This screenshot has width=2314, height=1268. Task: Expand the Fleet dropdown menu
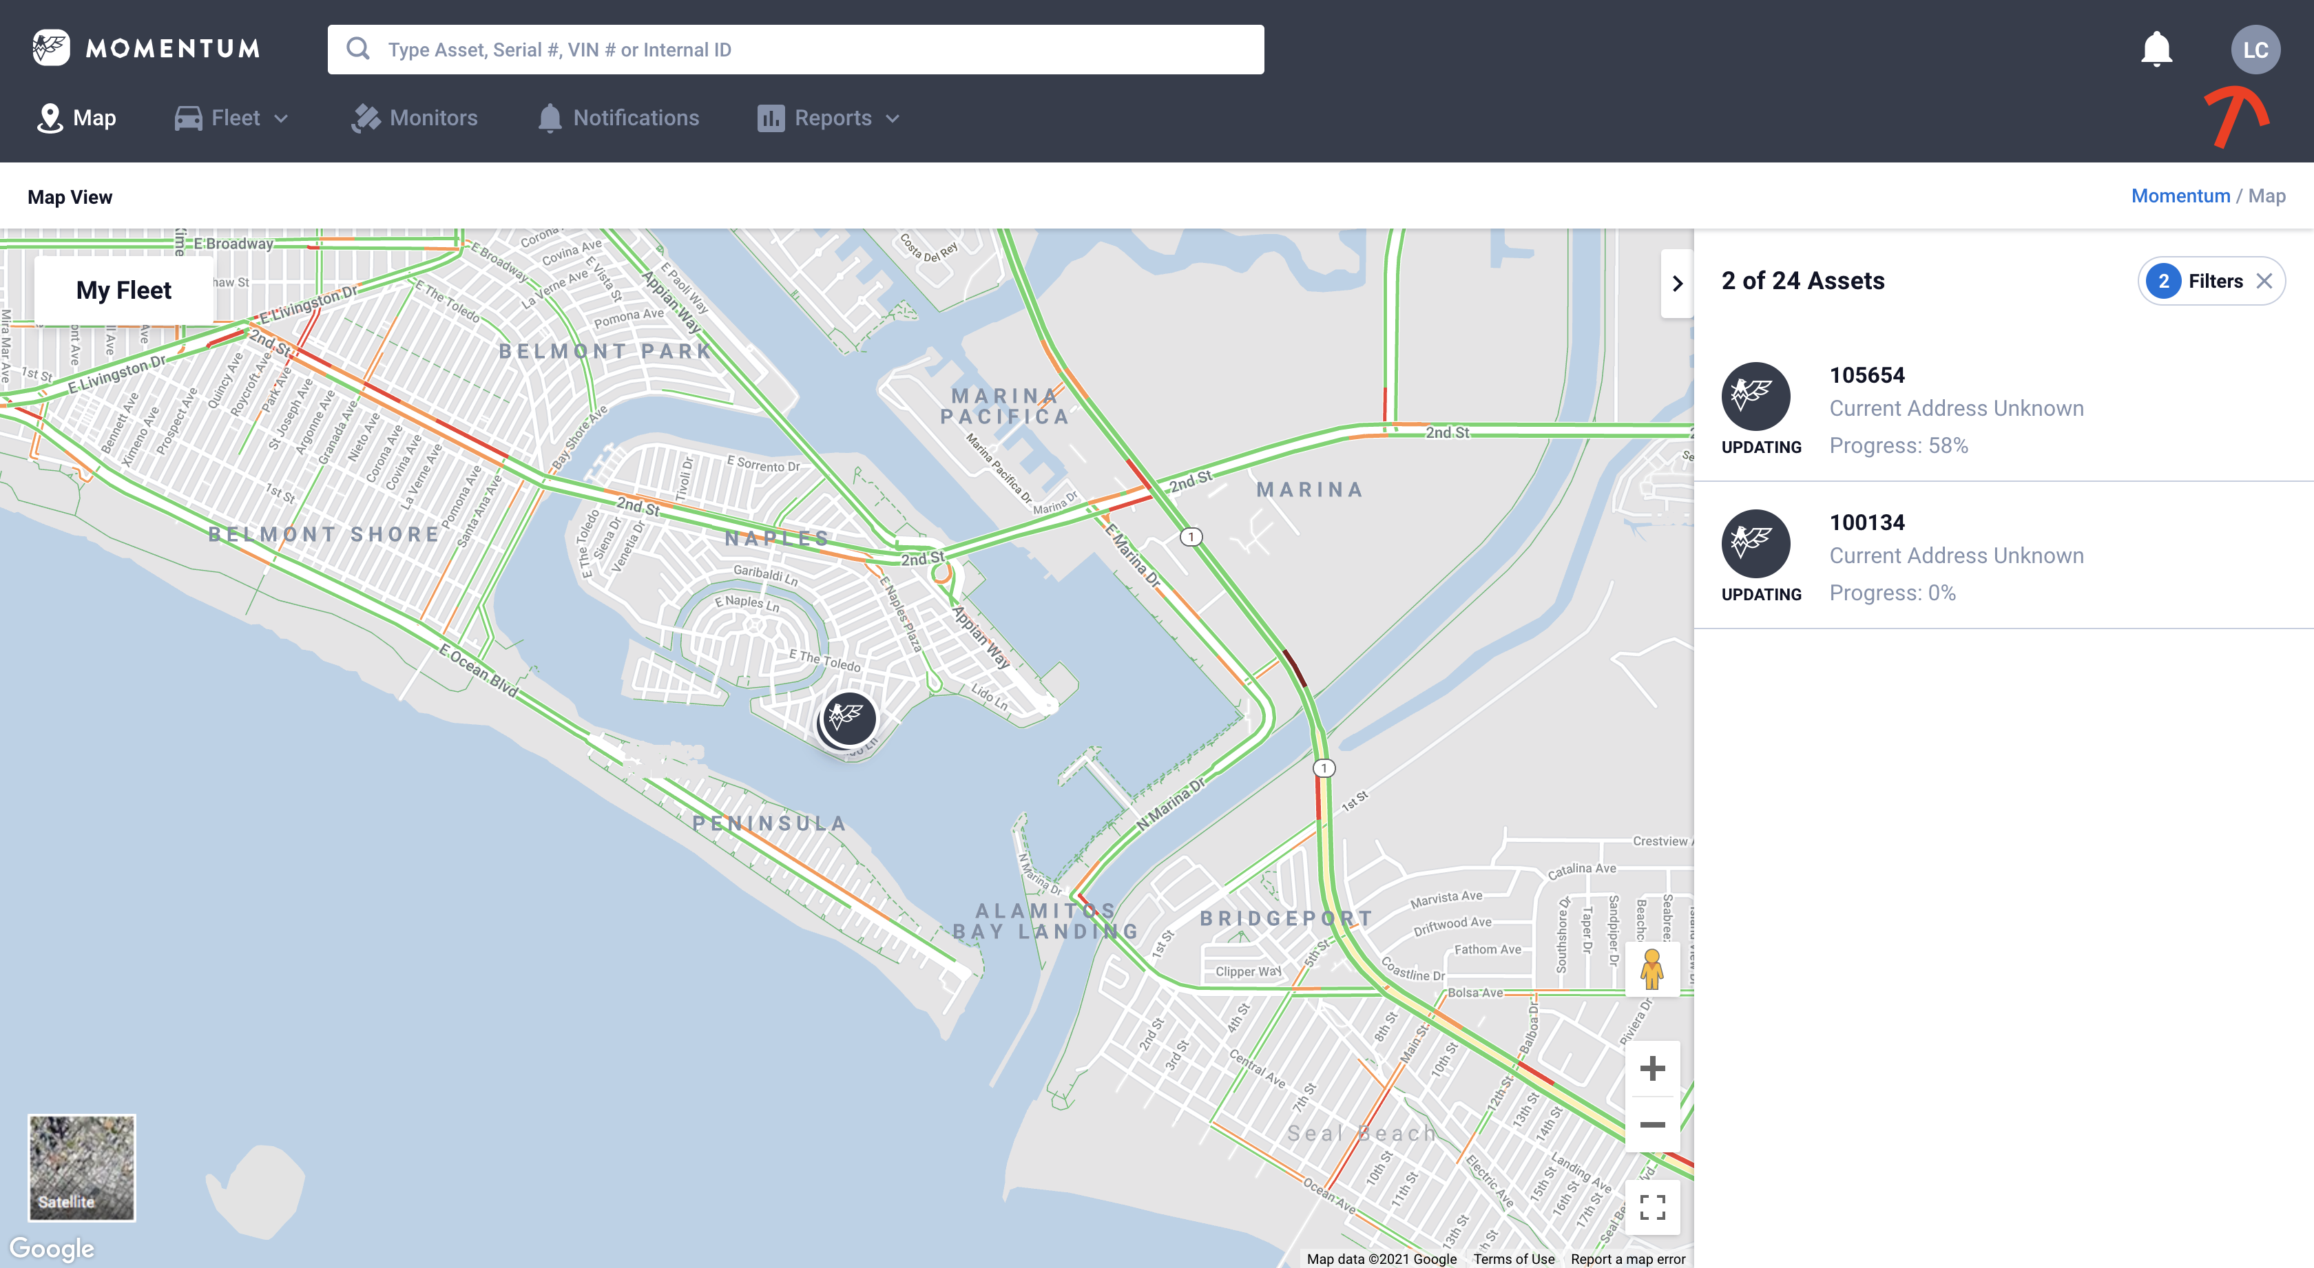[x=232, y=118]
